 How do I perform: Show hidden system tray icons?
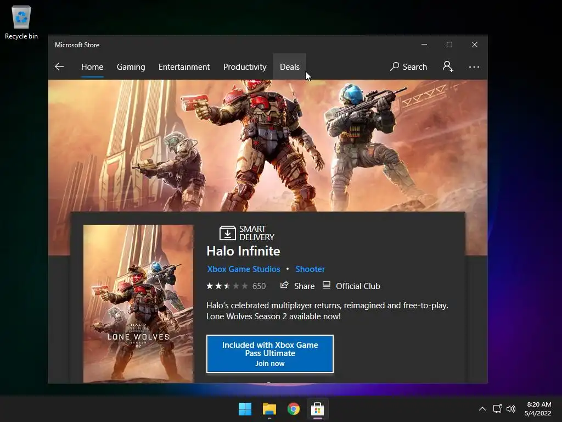[x=482, y=409]
